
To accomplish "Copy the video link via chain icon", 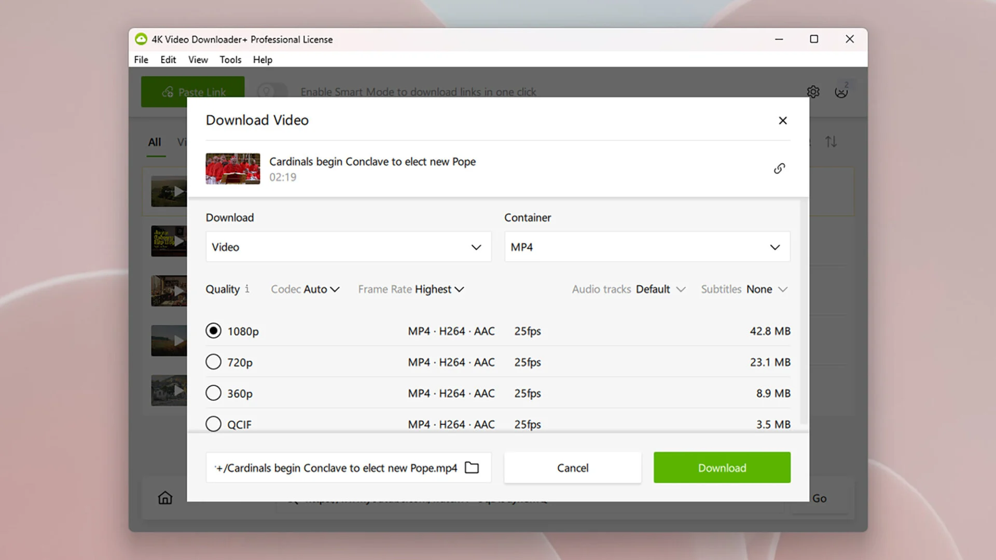I will pyautogui.click(x=779, y=169).
